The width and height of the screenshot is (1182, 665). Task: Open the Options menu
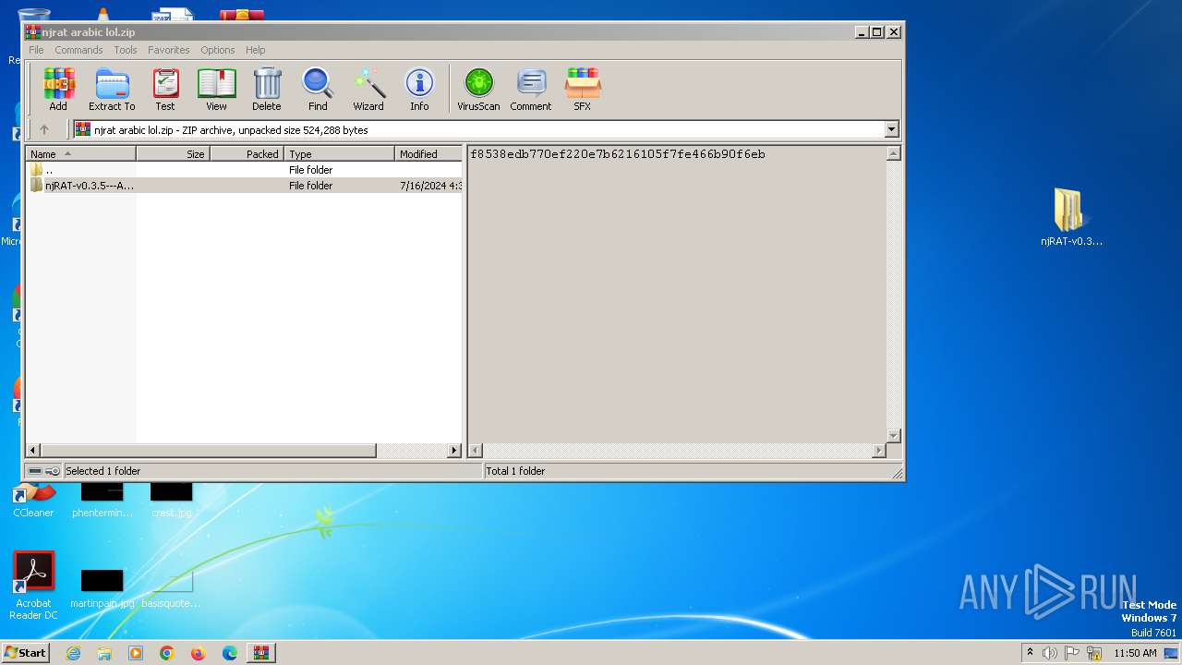pyautogui.click(x=218, y=50)
